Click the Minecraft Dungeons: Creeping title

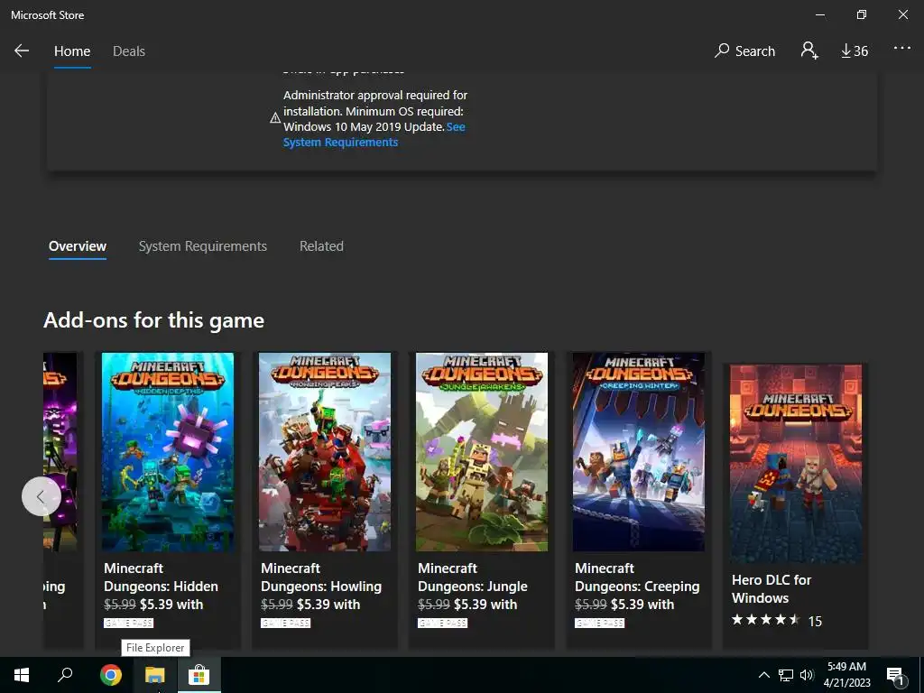coord(637,577)
